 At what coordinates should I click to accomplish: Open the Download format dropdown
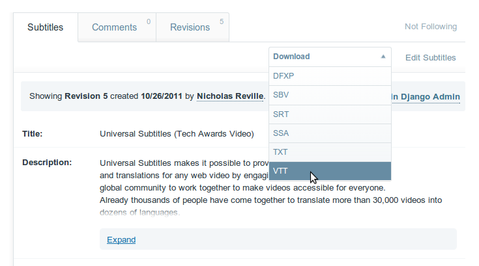tap(329, 57)
